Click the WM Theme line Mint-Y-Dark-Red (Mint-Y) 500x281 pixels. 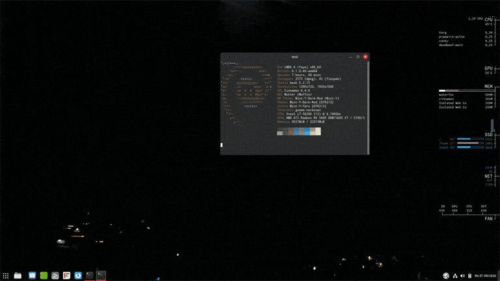point(308,98)
